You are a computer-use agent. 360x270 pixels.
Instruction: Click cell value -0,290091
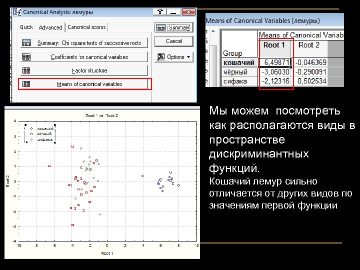tap(310, 72)
